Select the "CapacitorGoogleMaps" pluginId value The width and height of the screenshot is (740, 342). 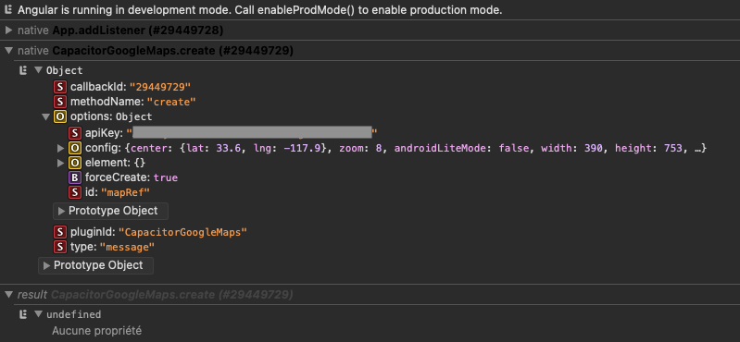[x=182, y=232]
